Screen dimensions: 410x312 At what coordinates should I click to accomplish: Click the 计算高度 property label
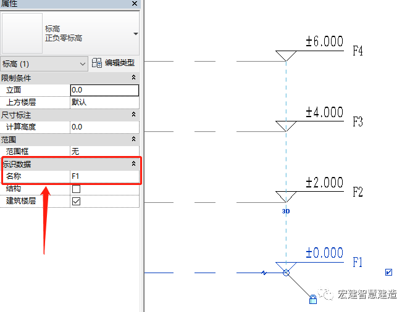point(21,127)
